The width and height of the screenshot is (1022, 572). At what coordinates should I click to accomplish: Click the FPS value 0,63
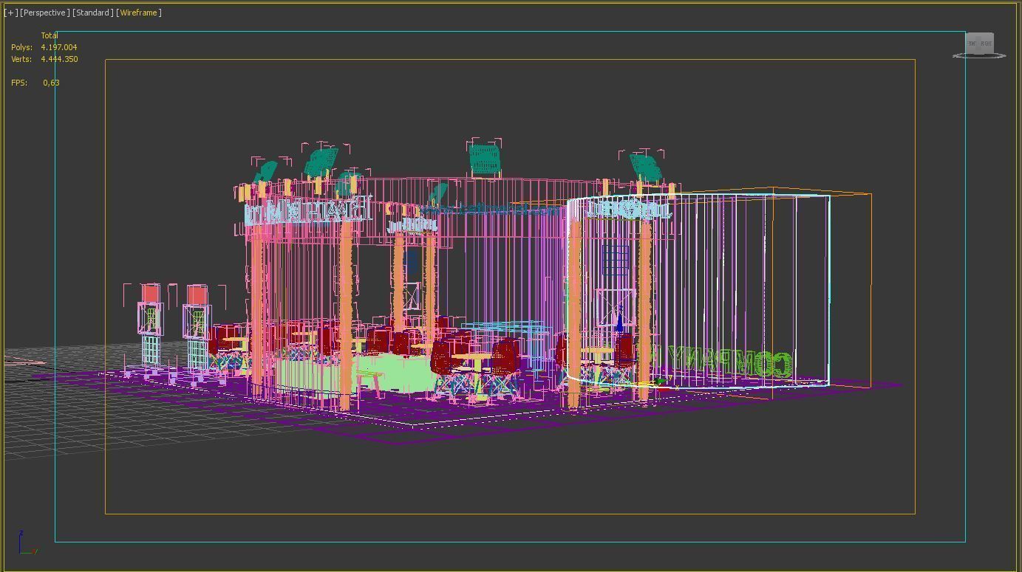[51, 83]
